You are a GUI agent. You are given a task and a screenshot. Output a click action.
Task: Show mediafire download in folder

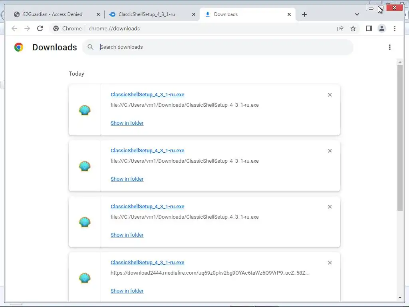[127, 291]
